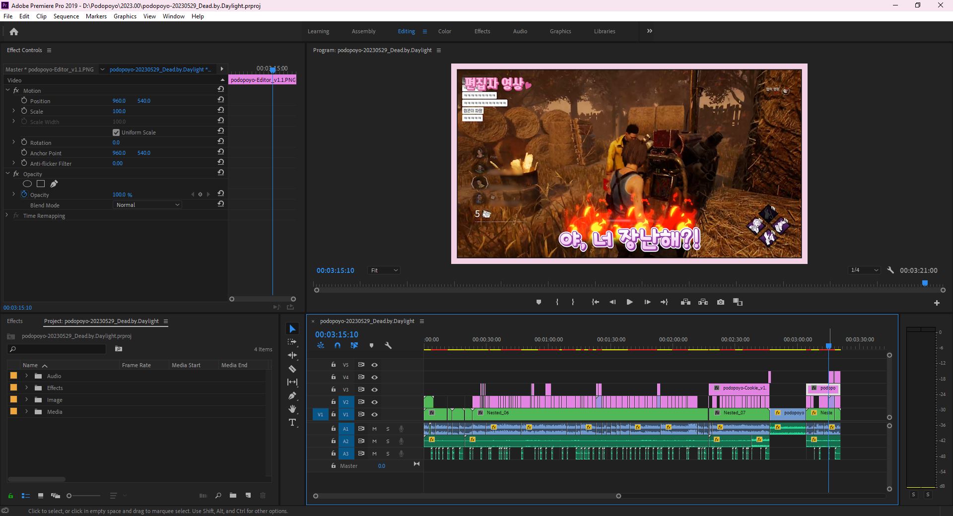The height and width of the screenshot is (516, 953).
Task: Step back one frame
Action: click(613, 302)
